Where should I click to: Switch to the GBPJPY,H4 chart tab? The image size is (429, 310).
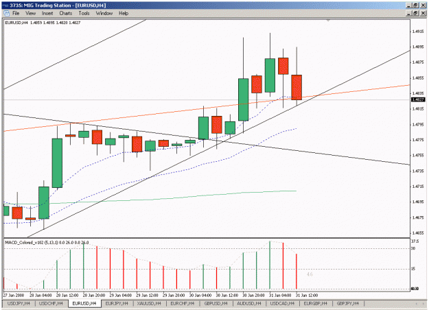(348, 303)
